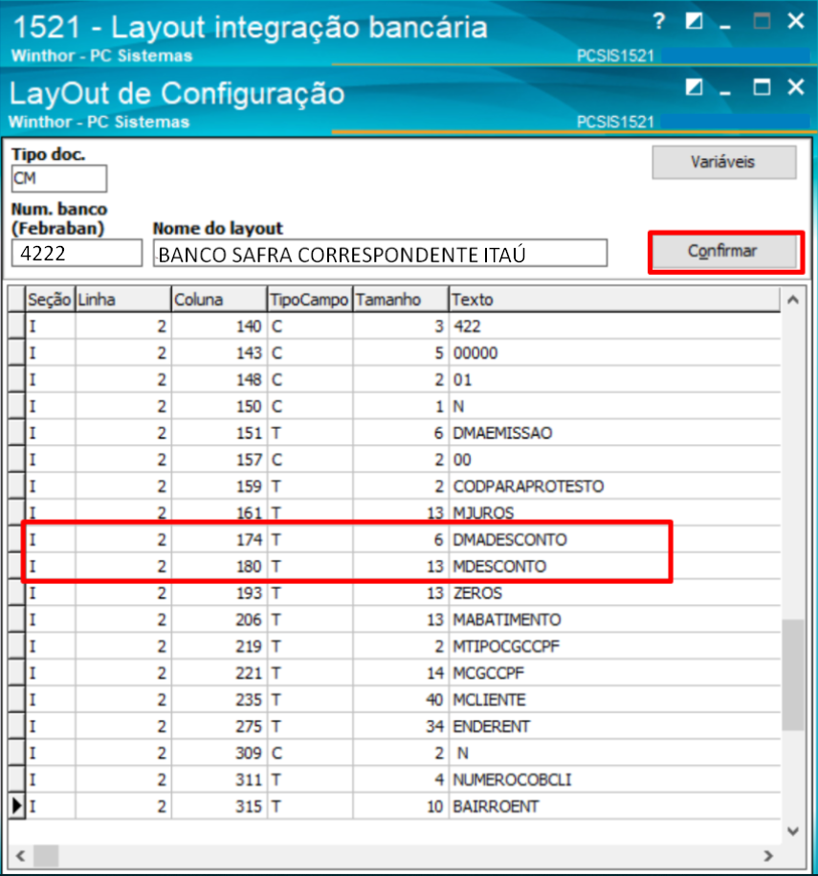Click the Seção column header
The image size is (818, 876).
[50, 300]
